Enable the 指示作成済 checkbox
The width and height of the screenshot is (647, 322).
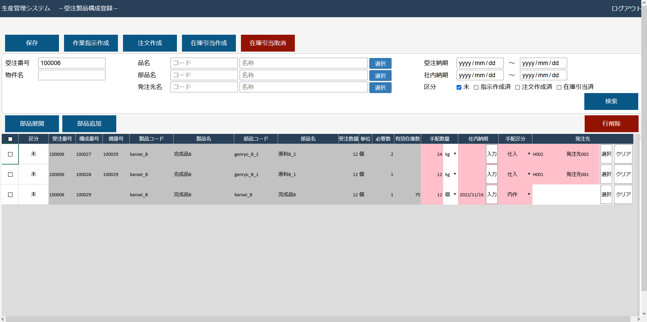click(476, 87)
